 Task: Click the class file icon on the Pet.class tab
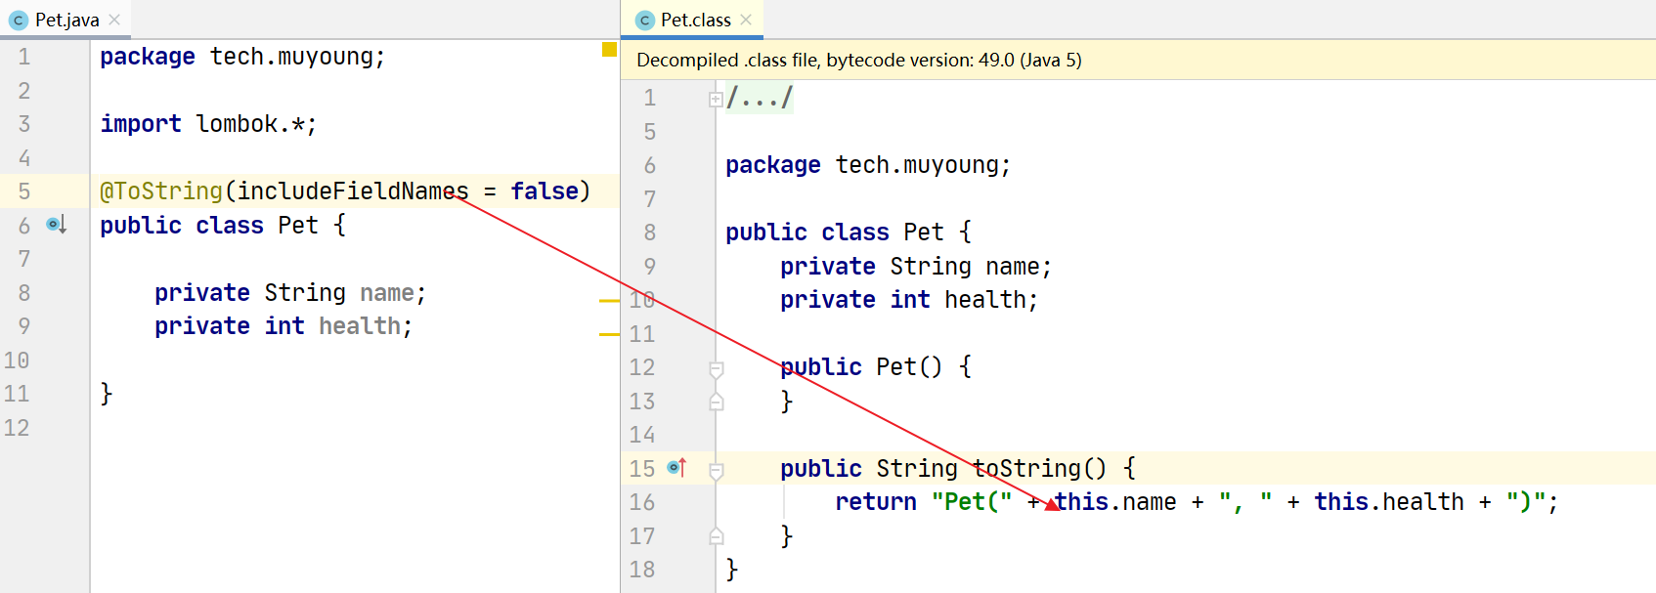(x=644, y=21)
